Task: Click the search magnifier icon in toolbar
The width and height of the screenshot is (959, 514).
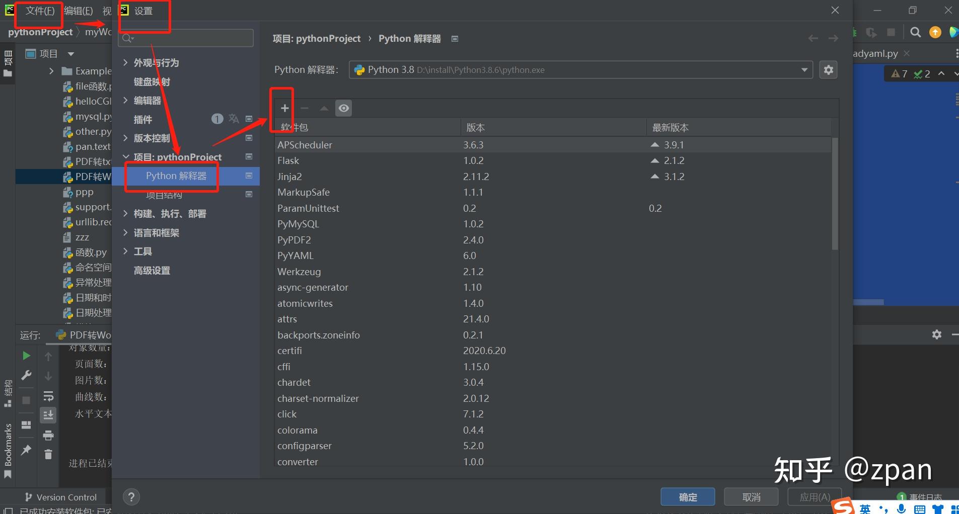Action: pyautogui.click(x=916, y=32)
